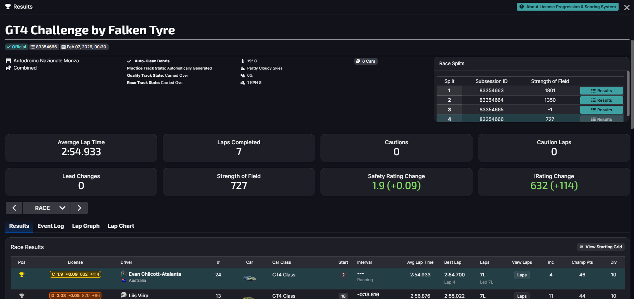Open About License Progression & Scoring System
The image size is (634, 299).
click(567, 7)
